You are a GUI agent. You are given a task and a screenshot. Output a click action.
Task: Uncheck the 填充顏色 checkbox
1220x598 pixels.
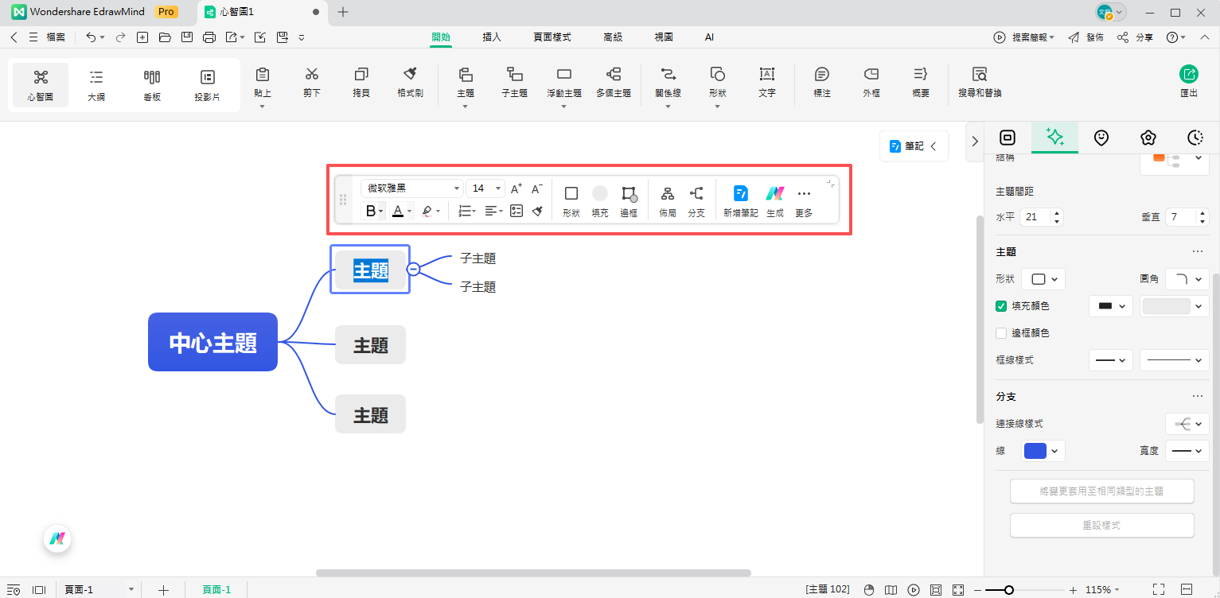(x=1002, y=306)
